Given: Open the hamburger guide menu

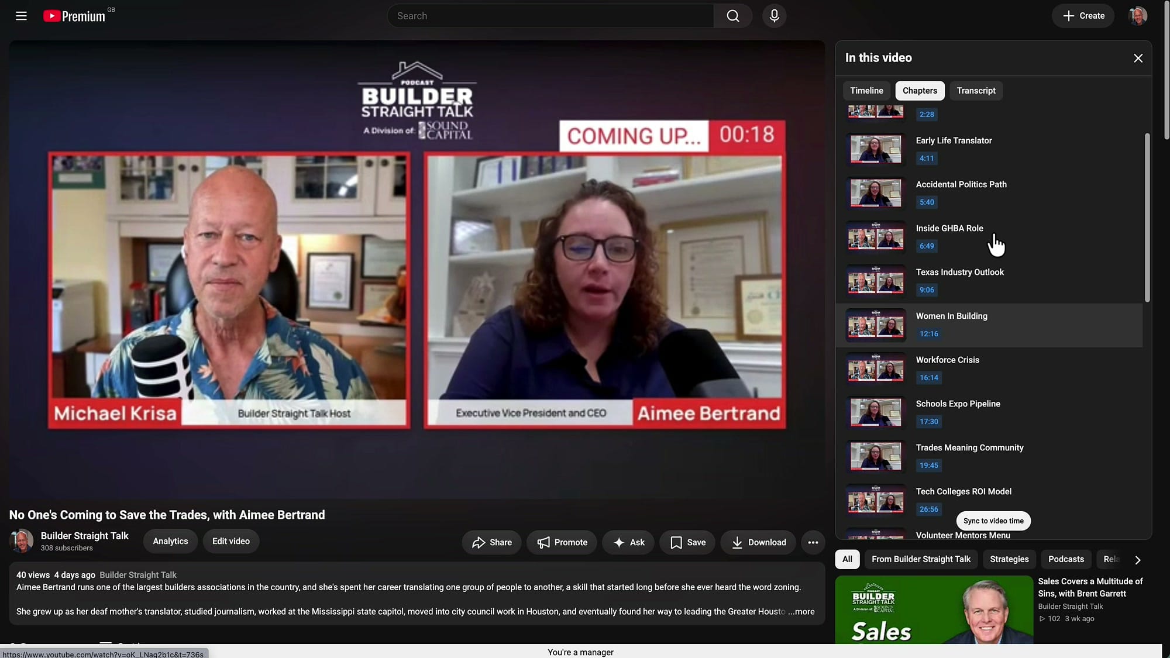Looking at the screenshot, I should pyautogui.click(x=21, y=16).
